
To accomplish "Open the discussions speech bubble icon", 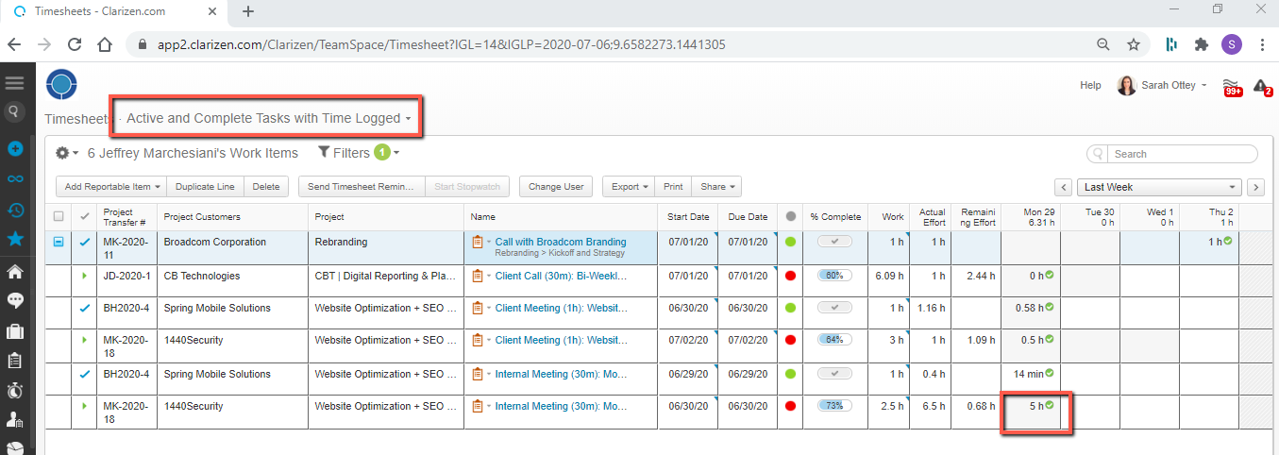I will [15, 301].
